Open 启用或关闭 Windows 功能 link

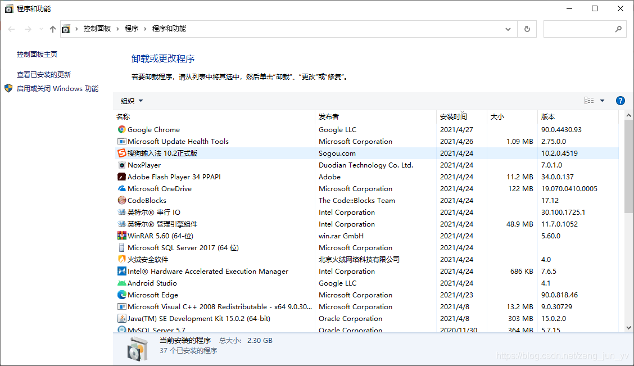[57, 89]
